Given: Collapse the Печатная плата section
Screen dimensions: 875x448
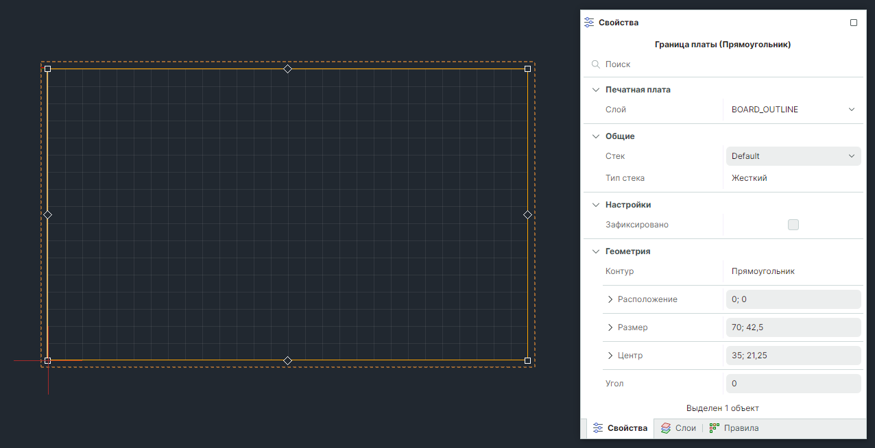Looking at the screenshot, I should coord(595,90).
